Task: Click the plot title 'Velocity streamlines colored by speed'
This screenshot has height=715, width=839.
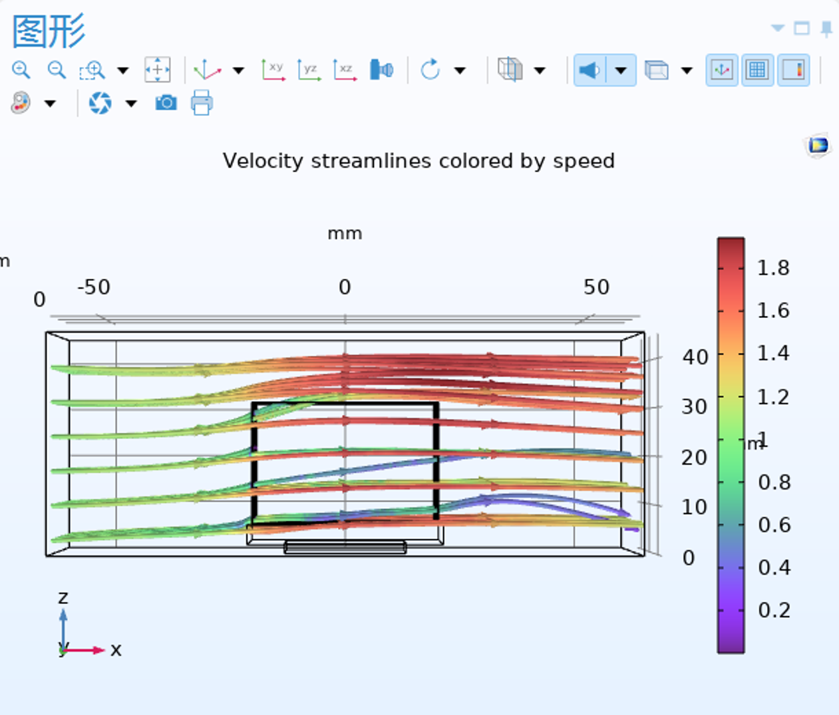Action: (x=419, y=161)
